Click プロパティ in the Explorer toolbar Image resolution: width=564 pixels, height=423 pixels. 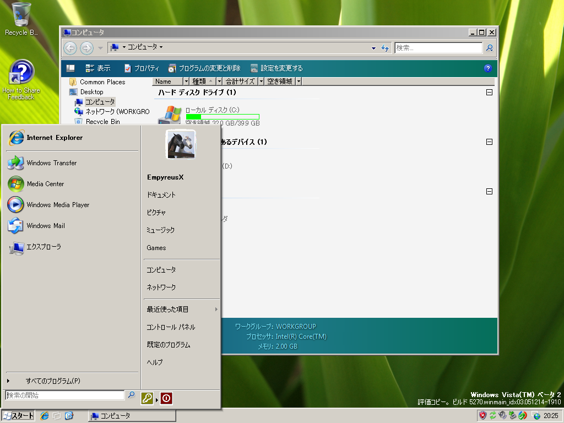(x=142, y=68)
